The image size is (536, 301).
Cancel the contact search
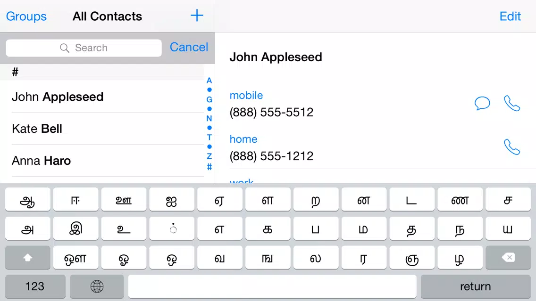pyautogui.click(x=189, y=47)
